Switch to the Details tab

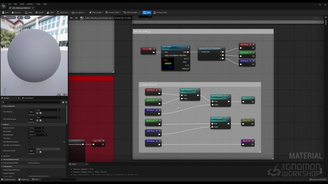pos(7,98)
